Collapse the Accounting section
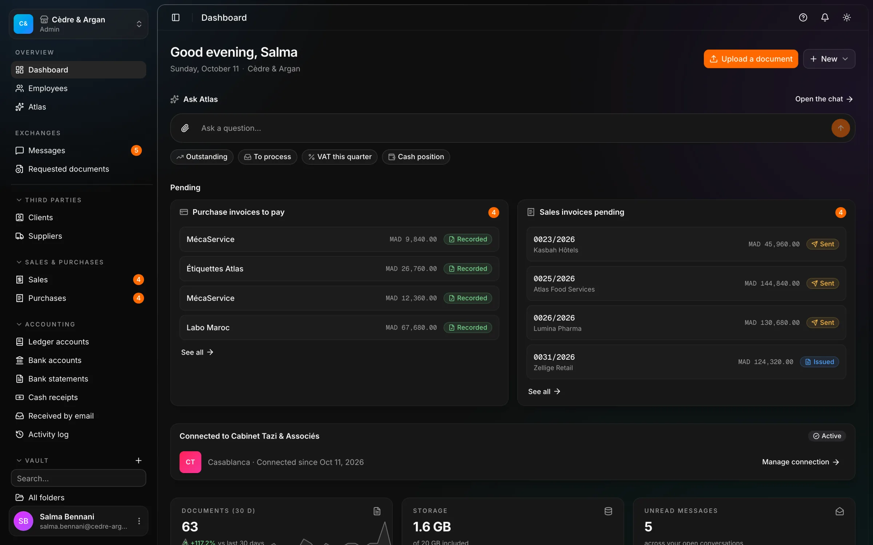 tap(45, 324)
